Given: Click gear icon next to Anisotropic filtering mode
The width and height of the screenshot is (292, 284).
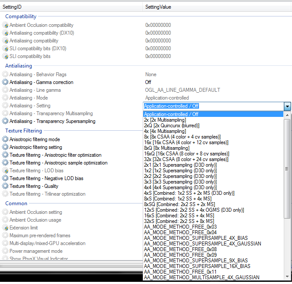Looking at the screenshot, I should tap(5, 139).
